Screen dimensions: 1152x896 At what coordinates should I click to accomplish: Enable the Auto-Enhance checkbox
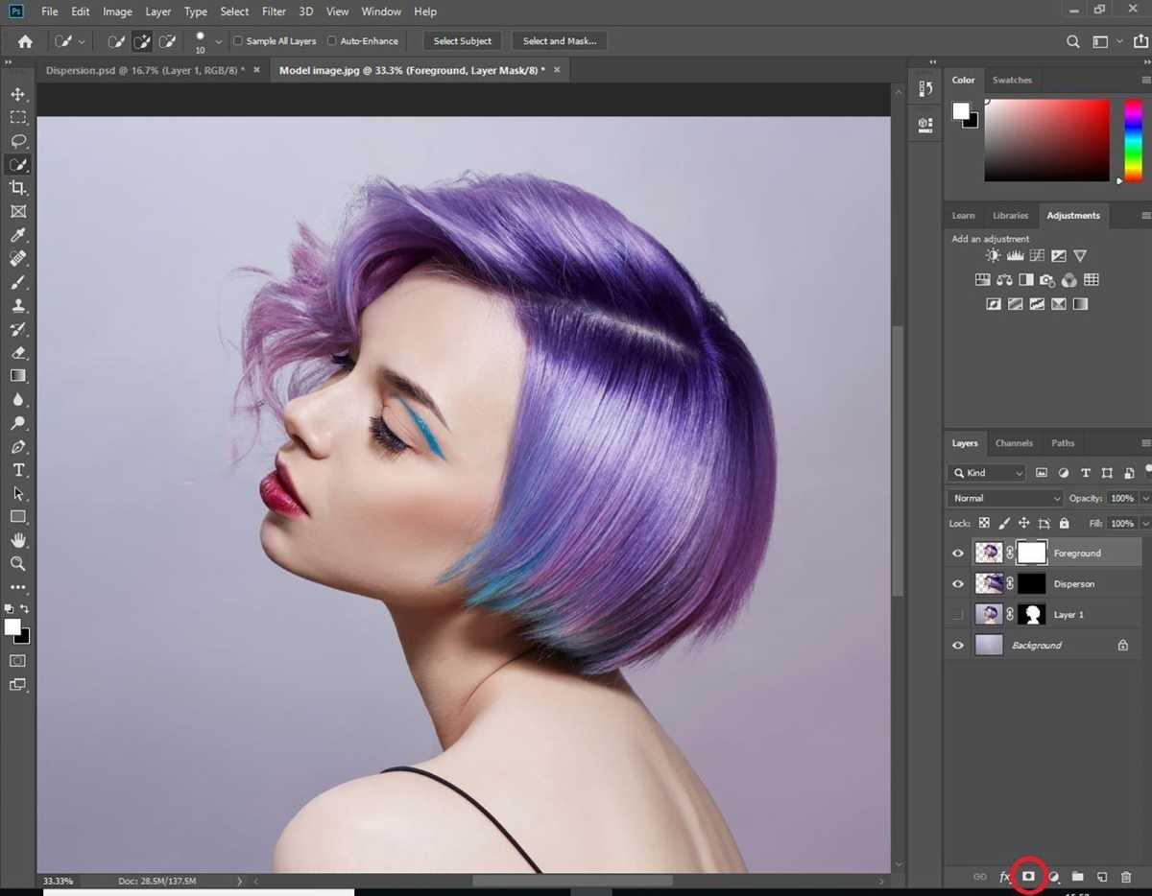333,40
